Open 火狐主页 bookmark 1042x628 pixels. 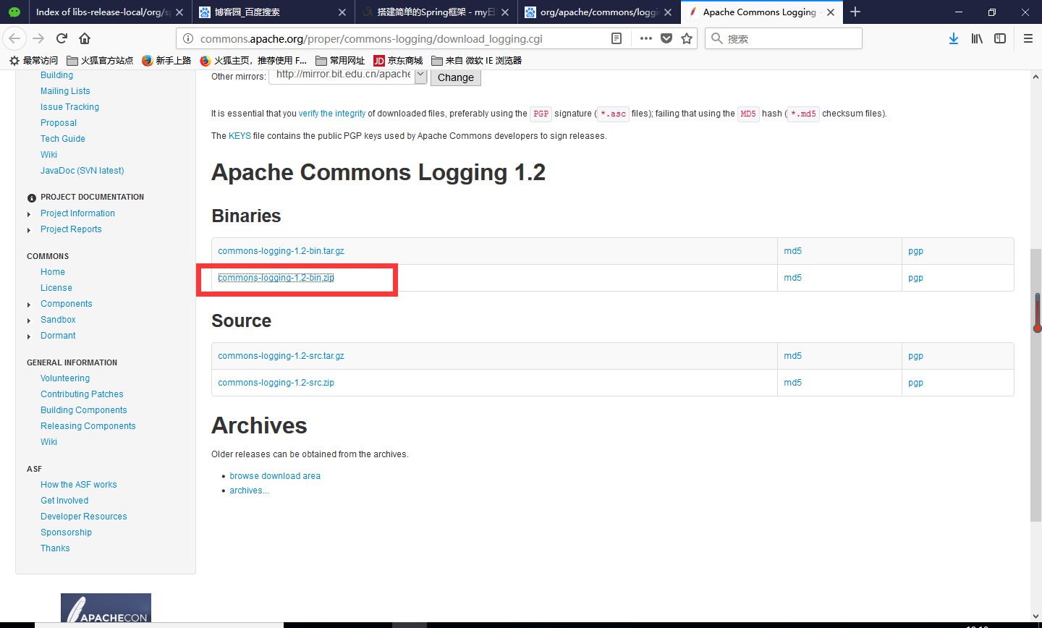pyautogui.click(x=253, y=60)
